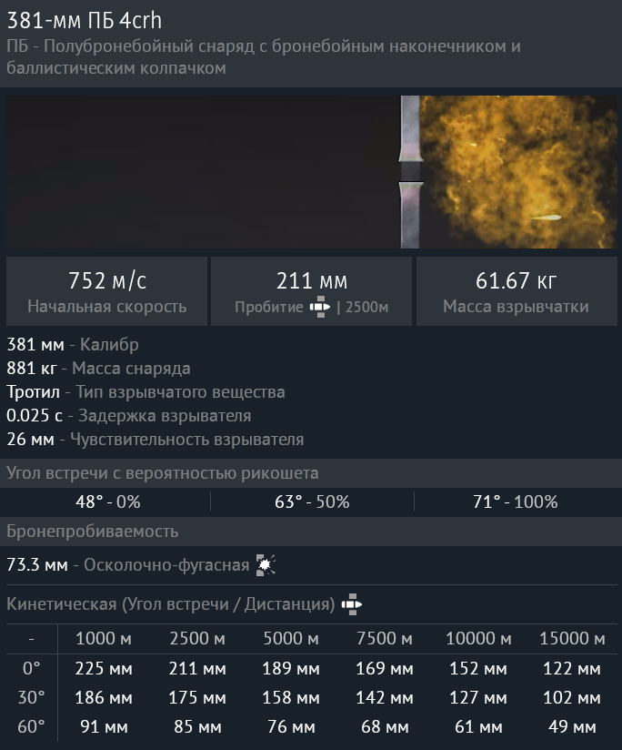Click the shell icon beside the Пробитие label
Screen dimensions: 622x750
coord(320,308)
